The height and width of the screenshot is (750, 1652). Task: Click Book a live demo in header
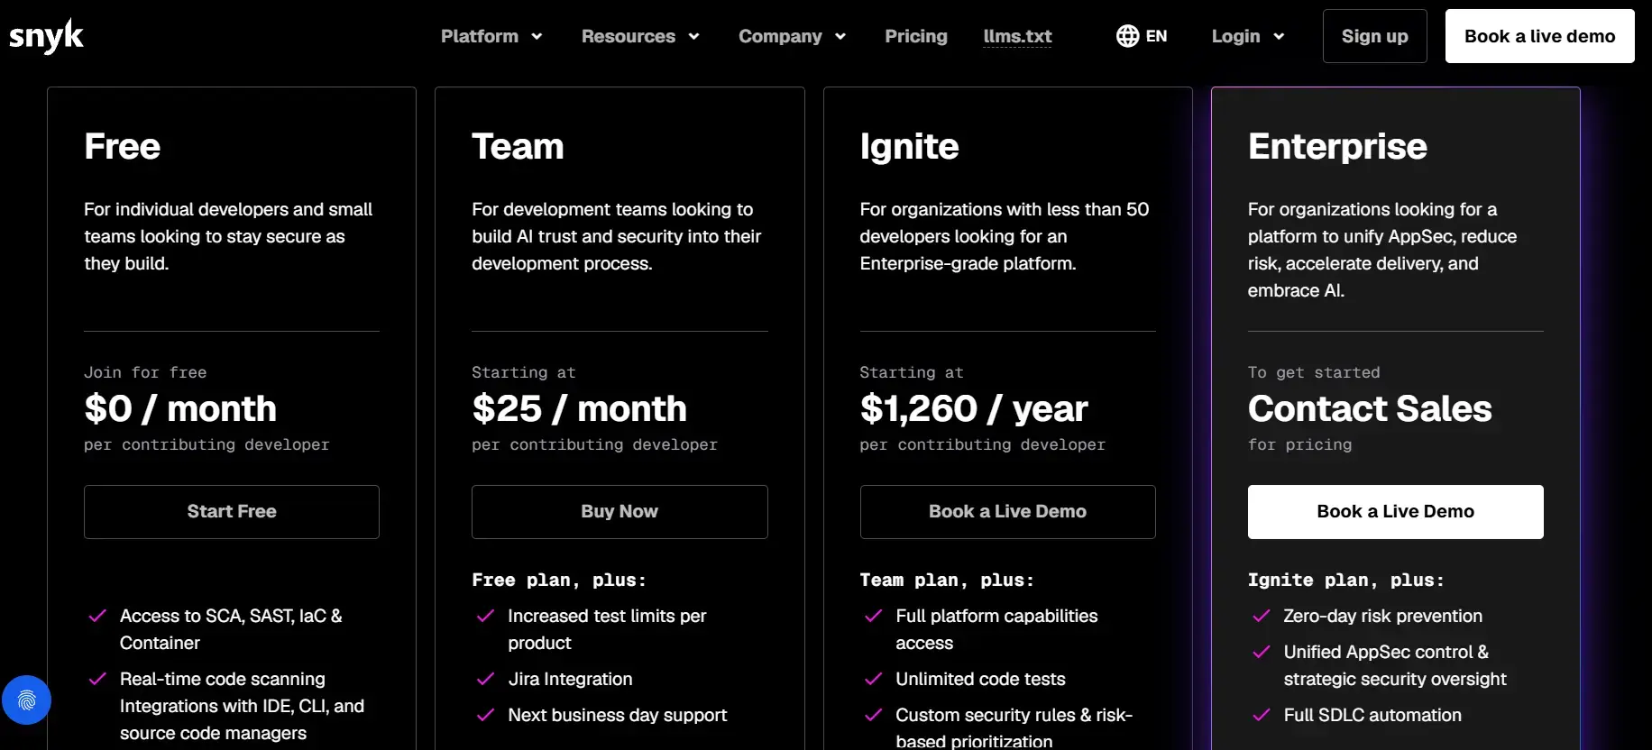coord(1539,36)
